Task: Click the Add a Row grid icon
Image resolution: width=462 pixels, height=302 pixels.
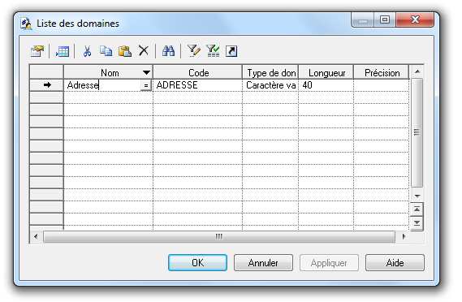Action: 63,51
